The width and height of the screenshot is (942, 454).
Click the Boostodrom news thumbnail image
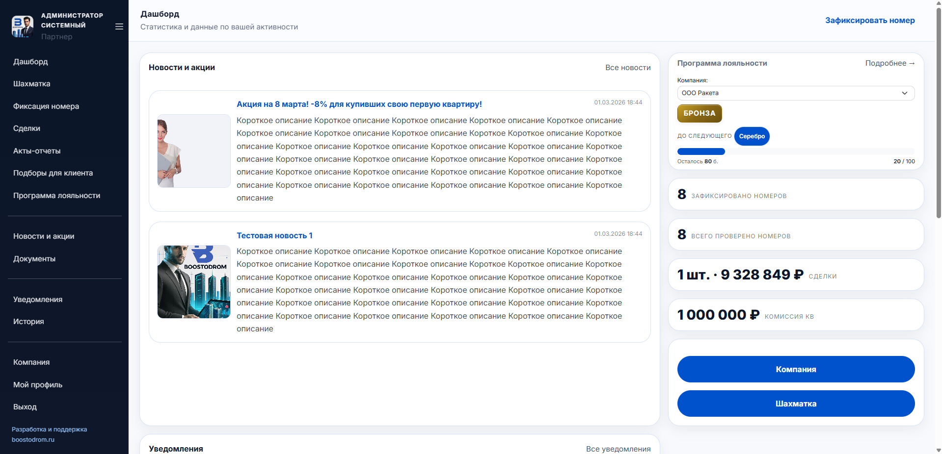pos(194,282)
